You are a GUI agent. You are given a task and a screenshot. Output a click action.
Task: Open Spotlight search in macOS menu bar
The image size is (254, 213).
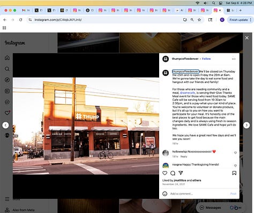[x=214, y=3]
